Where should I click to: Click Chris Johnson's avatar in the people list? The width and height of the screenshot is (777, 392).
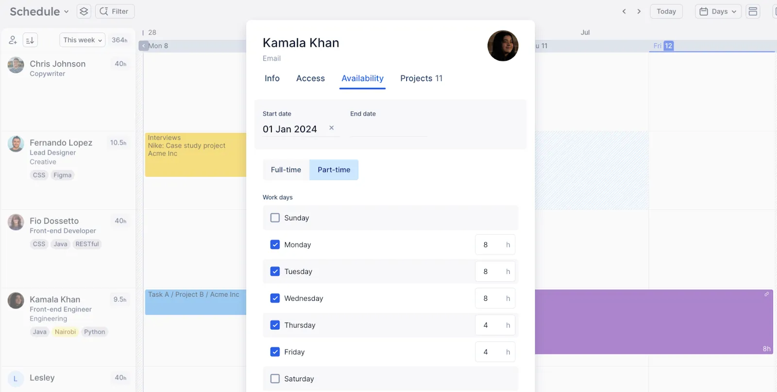click(x=16, y=65)
